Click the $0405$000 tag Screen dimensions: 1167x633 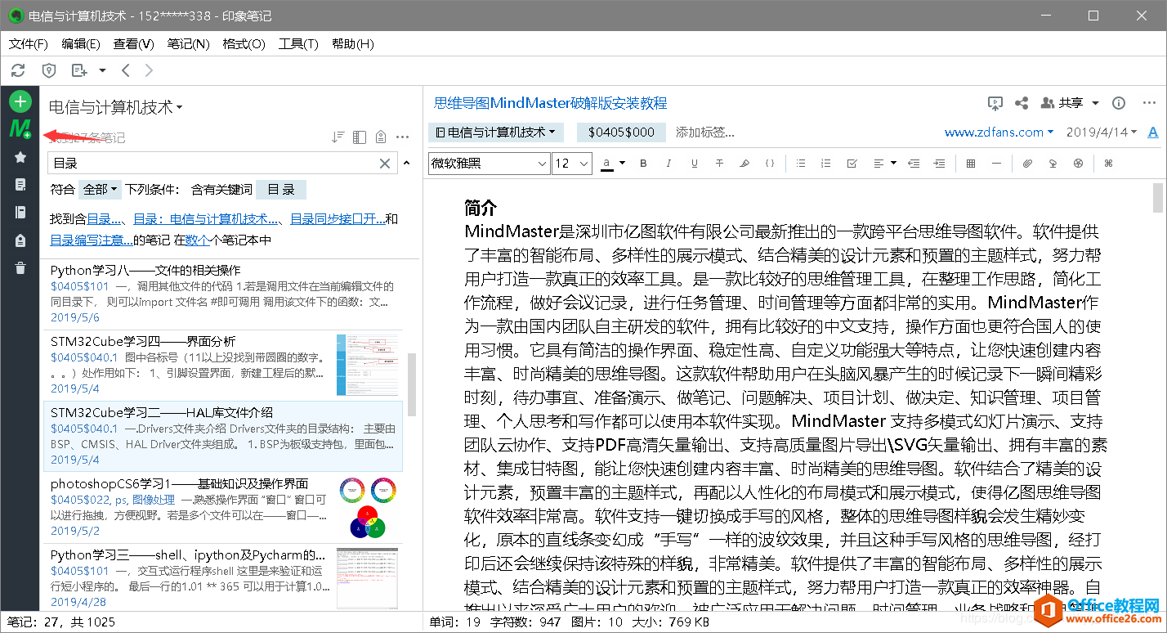622,132
